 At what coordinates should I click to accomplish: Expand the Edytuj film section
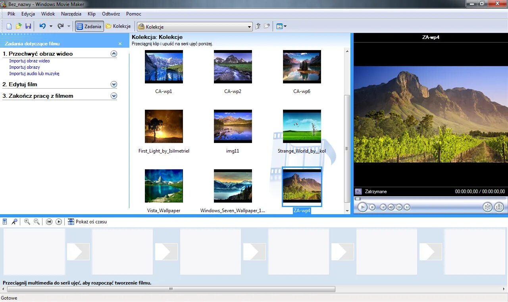click(x=114, y=84)
